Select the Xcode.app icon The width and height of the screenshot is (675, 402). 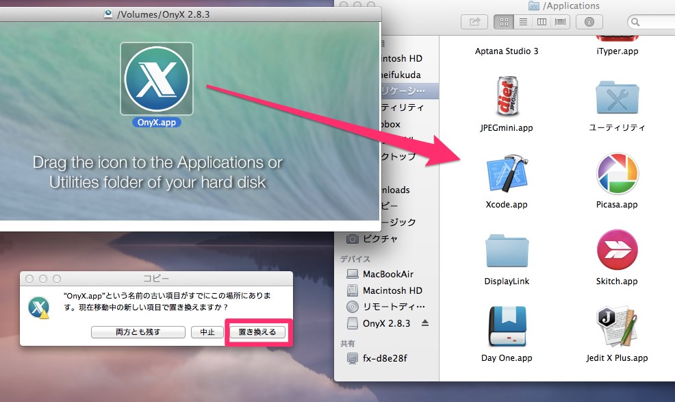[x=507, y=173]
